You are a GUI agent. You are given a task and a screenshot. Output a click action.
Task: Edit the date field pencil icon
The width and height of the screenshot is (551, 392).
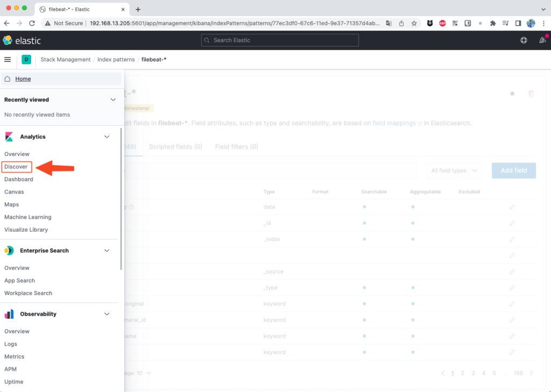[x=512, y=207]
